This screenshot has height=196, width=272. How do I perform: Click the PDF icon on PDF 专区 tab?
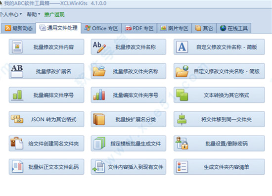129,28
